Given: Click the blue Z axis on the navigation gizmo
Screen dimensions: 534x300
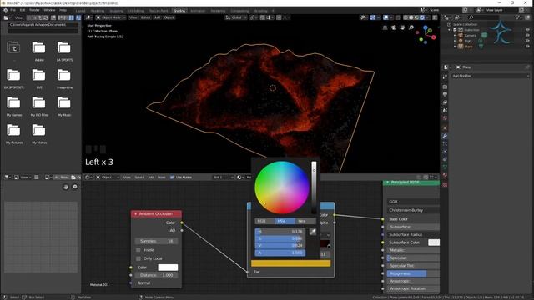Looking at the screenshot, I should 426,27.
